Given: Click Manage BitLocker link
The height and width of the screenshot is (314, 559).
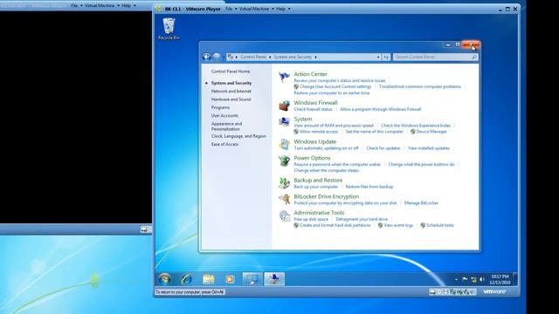Looking at the screenshot, I should click(421, 203).
